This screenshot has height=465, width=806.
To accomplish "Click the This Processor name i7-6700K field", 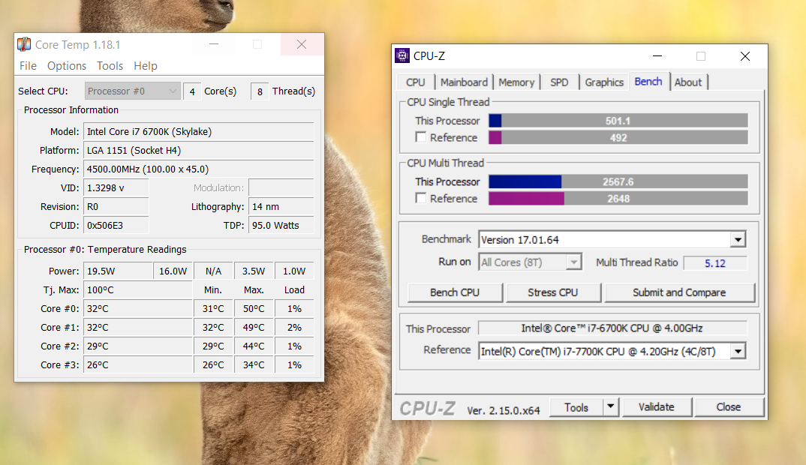I will 612,328.
